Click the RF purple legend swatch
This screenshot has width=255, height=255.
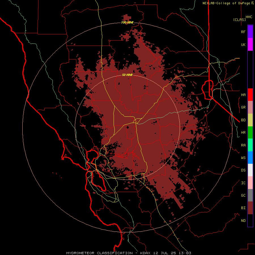[x=250, y=32]
